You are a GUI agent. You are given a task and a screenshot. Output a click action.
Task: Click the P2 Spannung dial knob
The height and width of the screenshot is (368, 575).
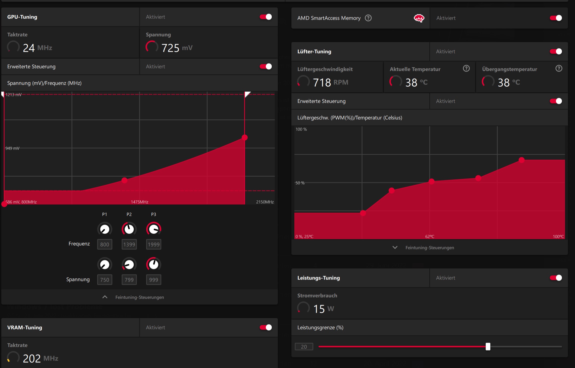coord(129,264)
